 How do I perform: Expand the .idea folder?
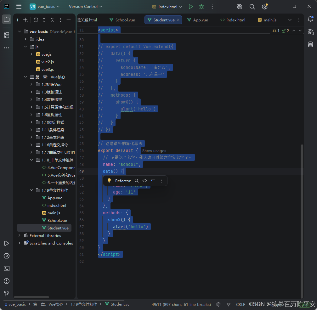(25, 39)
